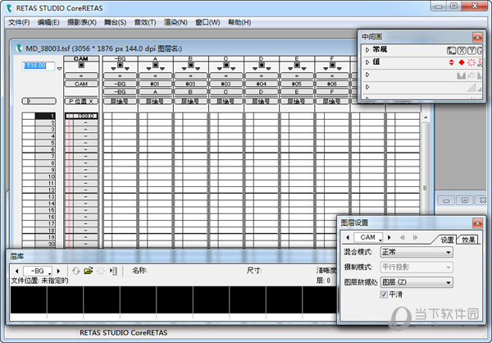492x343 pixels.
Task: Toggle the B column square marker
Action: tap(191, 65)
